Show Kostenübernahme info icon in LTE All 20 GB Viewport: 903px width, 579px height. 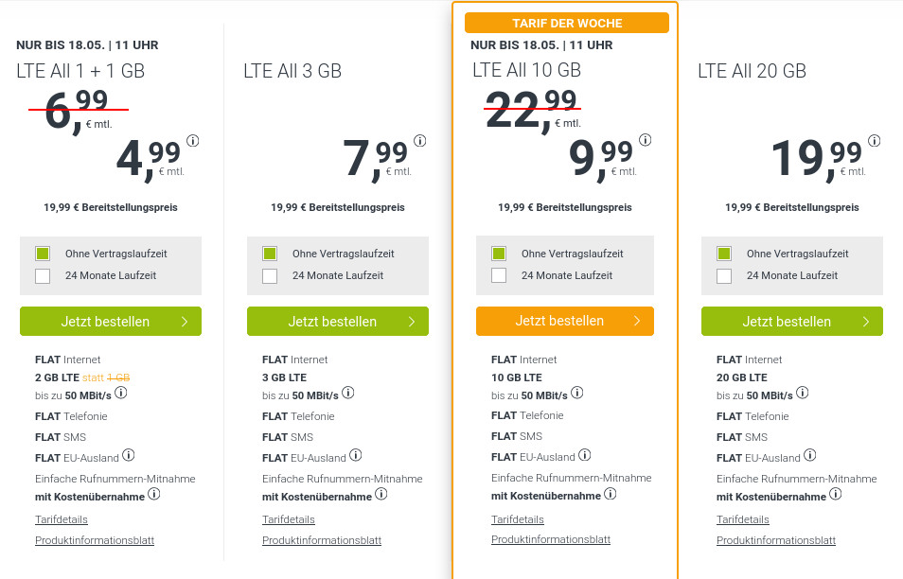pyautogui.click(x=836, y=494)
